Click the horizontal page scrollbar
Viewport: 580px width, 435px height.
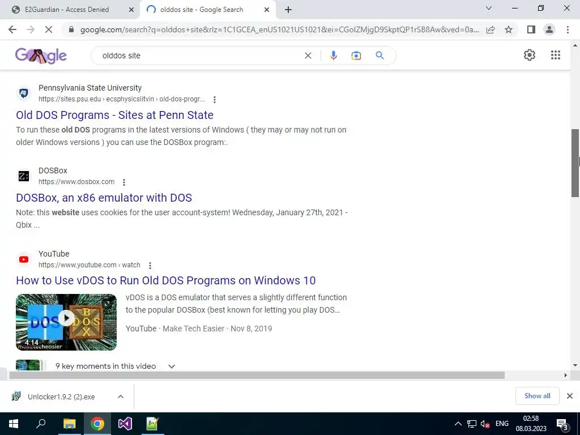point(257,376)
